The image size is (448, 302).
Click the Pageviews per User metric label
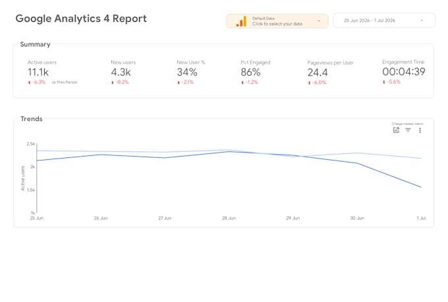tap(330, 63)
